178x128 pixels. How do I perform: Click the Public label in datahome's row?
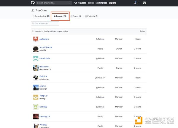(100, 68)
